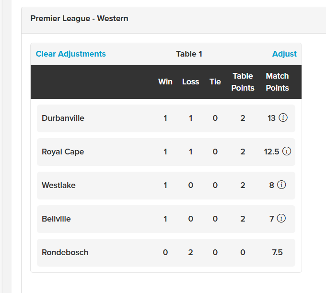Select the Westlake team row
The height and width of the screenshot is (293, 326).
(x=166, y=186)
